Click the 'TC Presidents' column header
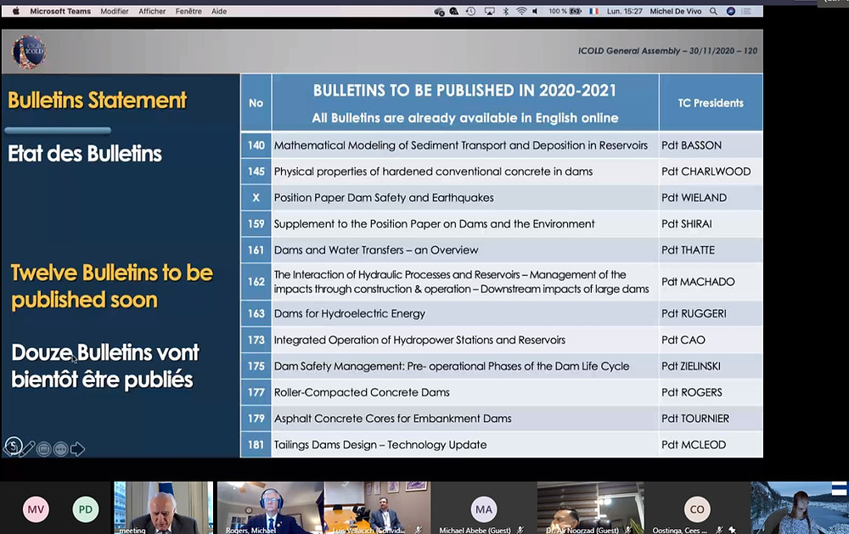Screen dimensions: 849x534 [x=711, y=103]
